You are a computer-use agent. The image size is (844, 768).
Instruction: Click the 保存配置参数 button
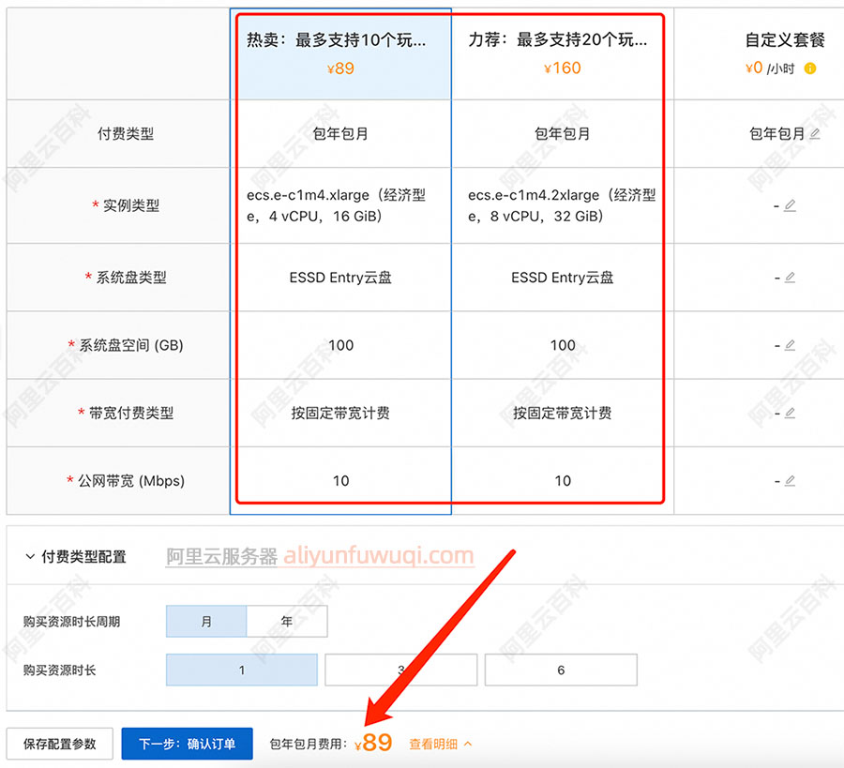click(x=58, y=743)
